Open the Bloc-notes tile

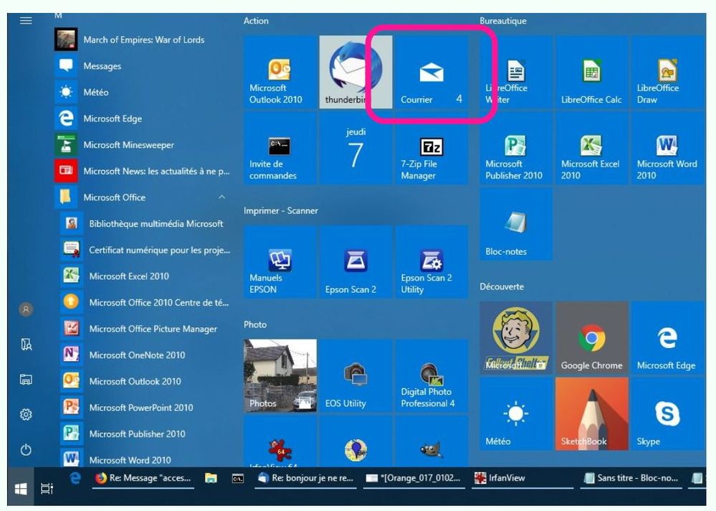(x=516, y=225)
